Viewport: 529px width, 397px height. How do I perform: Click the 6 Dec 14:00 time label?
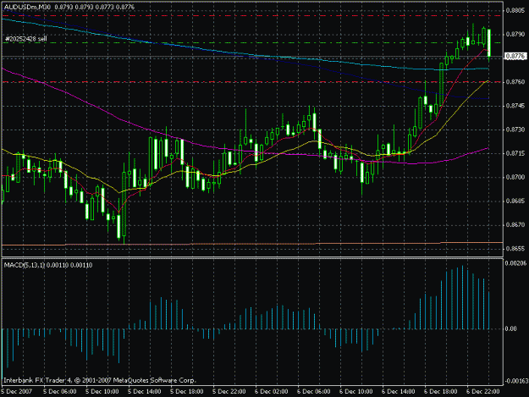[x=399, y=392]
